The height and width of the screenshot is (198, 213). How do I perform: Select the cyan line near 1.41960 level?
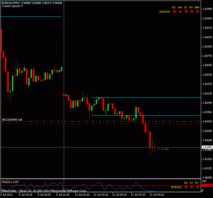146,115
